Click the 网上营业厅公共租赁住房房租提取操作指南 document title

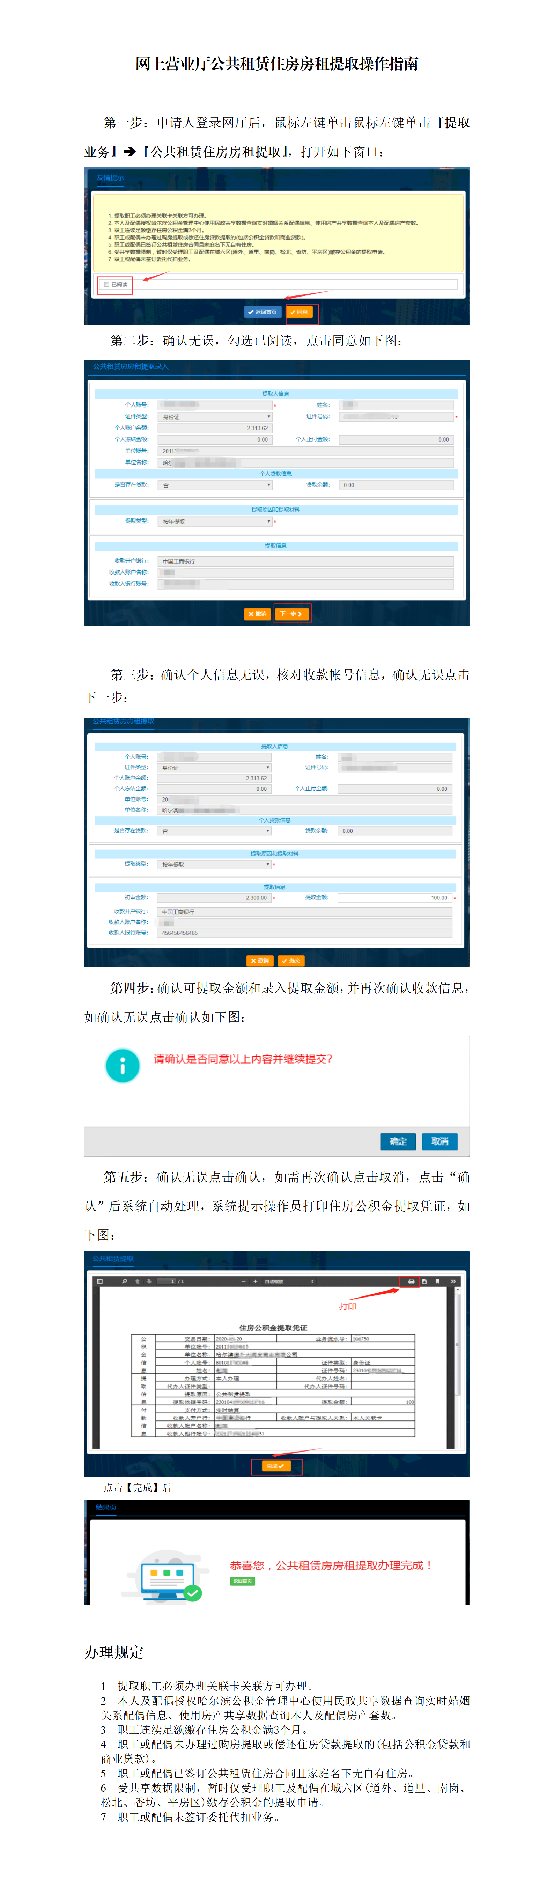click(x=277, y=64)
